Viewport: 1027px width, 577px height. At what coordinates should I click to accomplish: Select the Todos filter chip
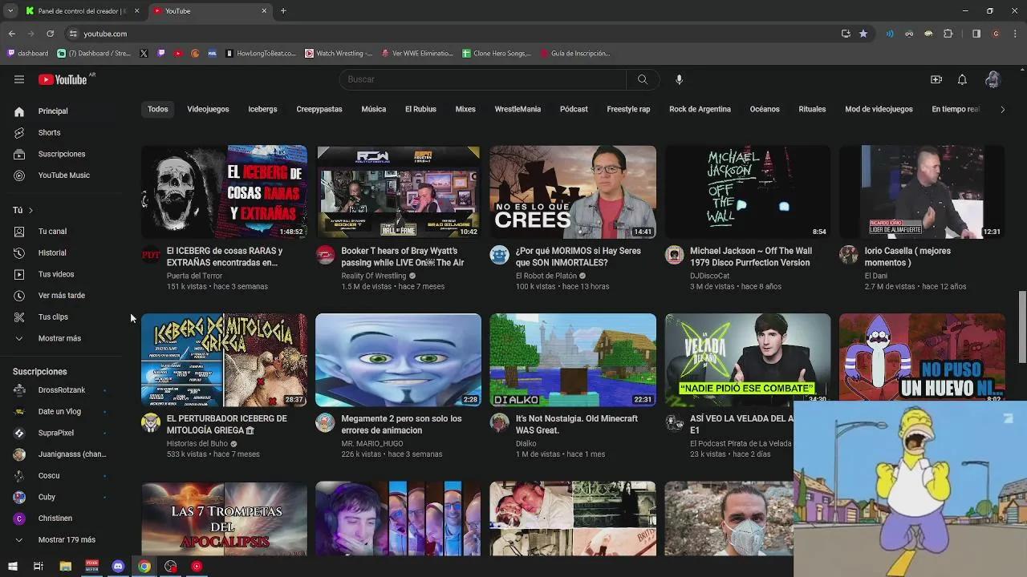[158, 109]
